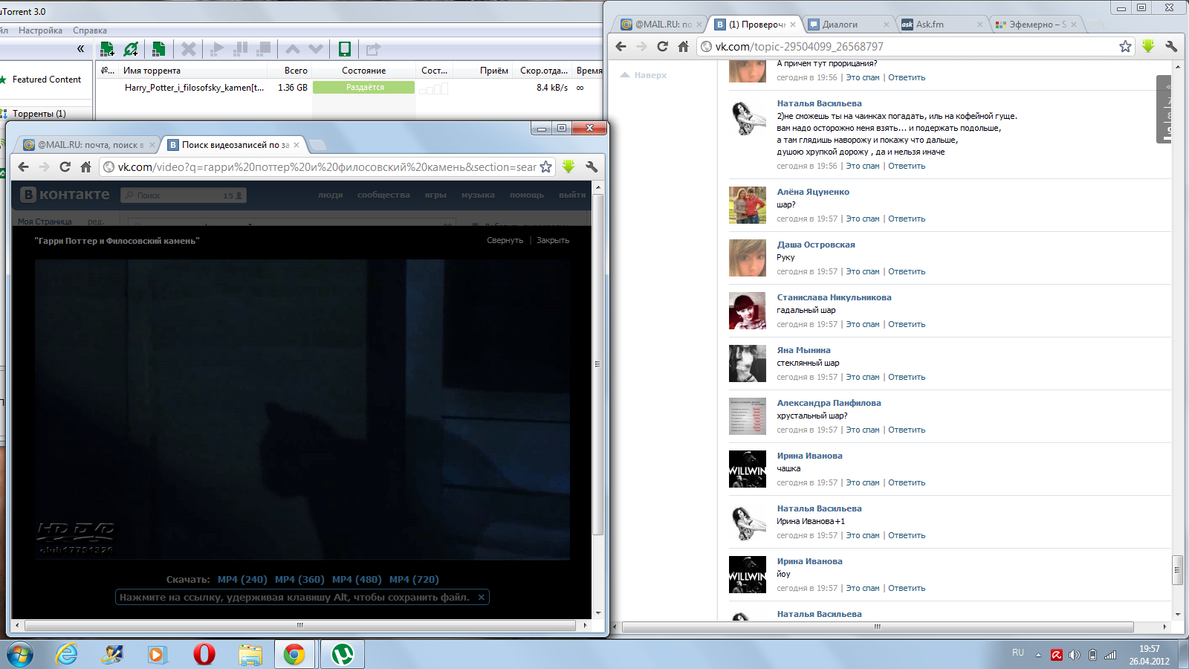Switch to the Эфемерно tab
This screenshot has height=669, width=1189.
click(1037, 25)
